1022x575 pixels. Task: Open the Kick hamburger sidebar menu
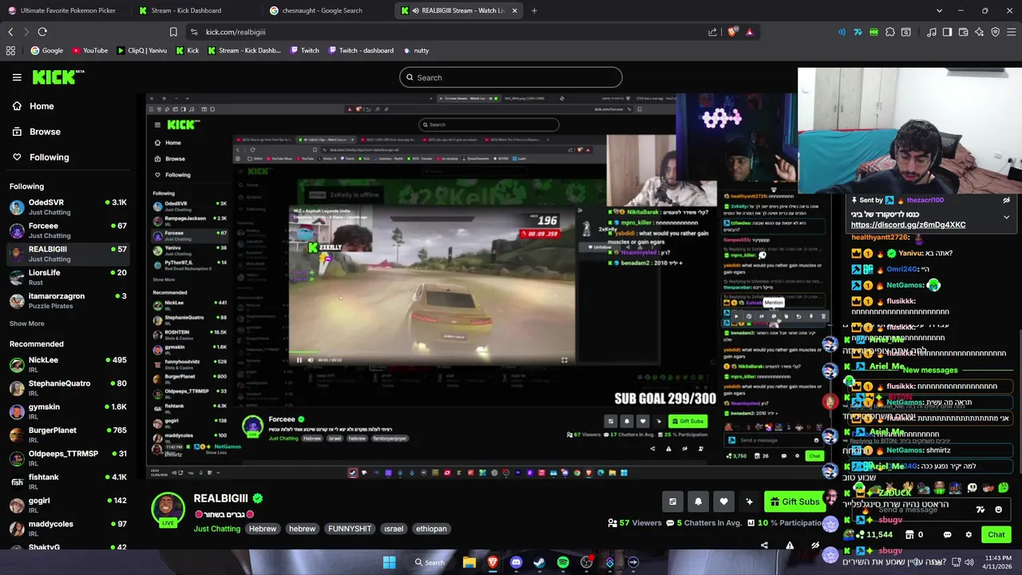pos(17,77)
